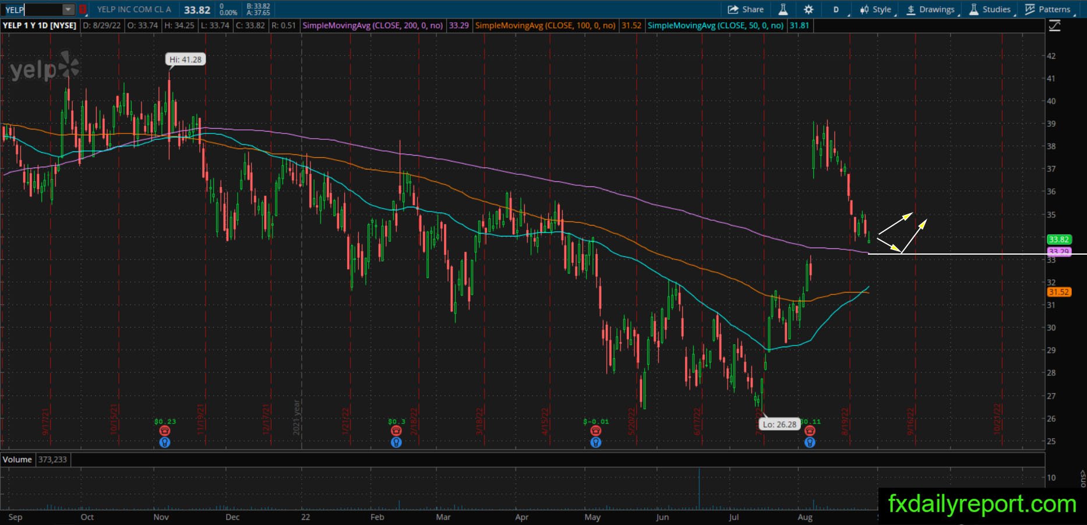Click the volume value 373,233
The height and width of the screenshot is (525, 1087).
click(52, 460)
